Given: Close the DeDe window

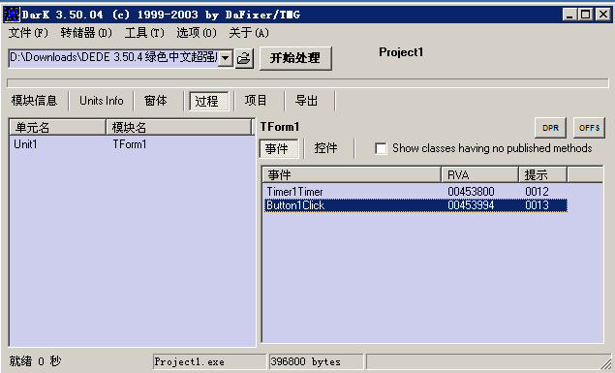Looking at the screenshot, I should pyautogui.click(x=602, y=15).
